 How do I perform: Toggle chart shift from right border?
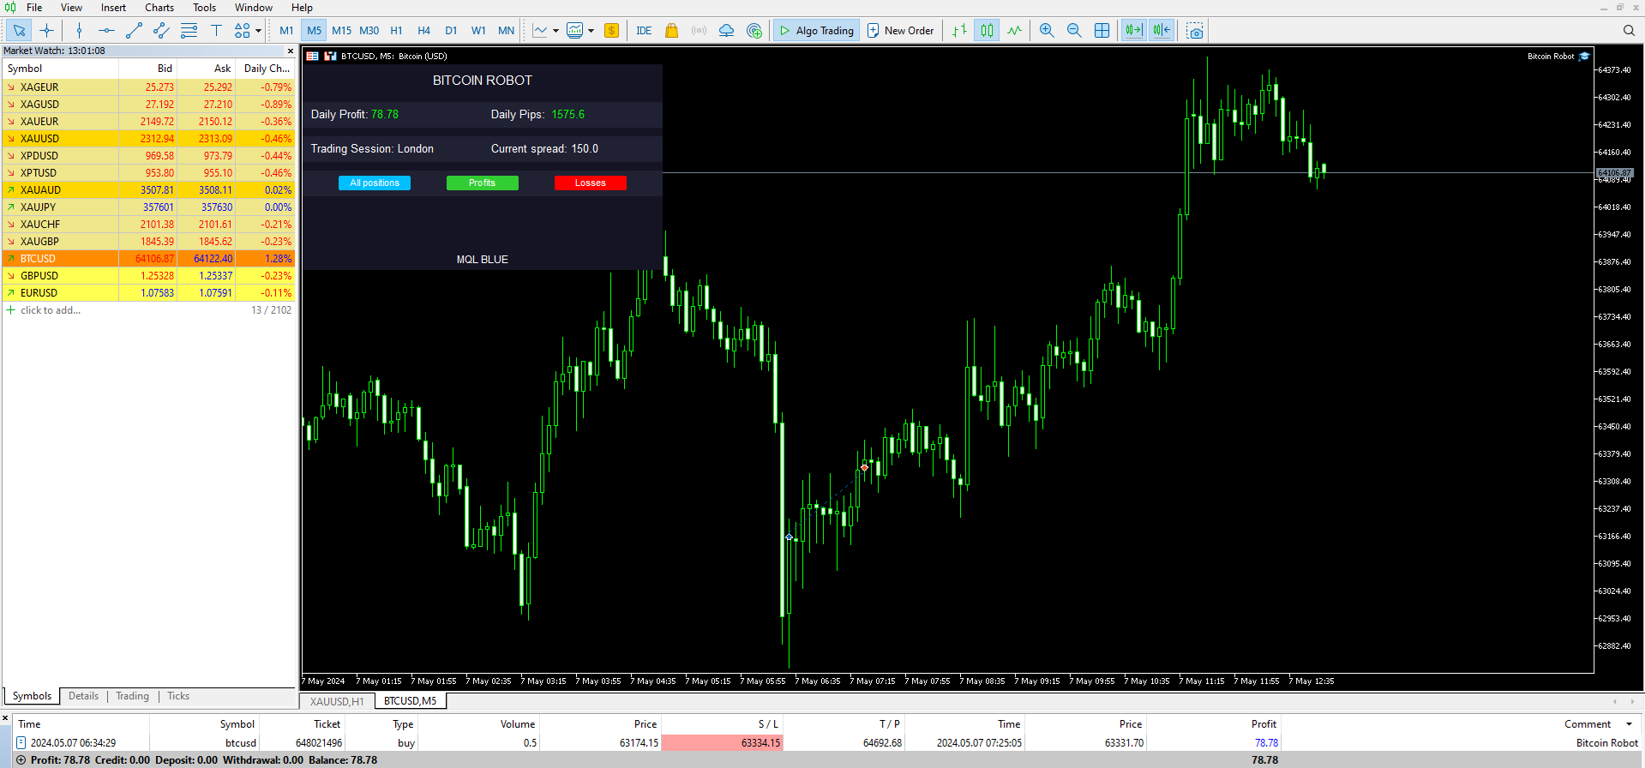(x=1162, y=30)
